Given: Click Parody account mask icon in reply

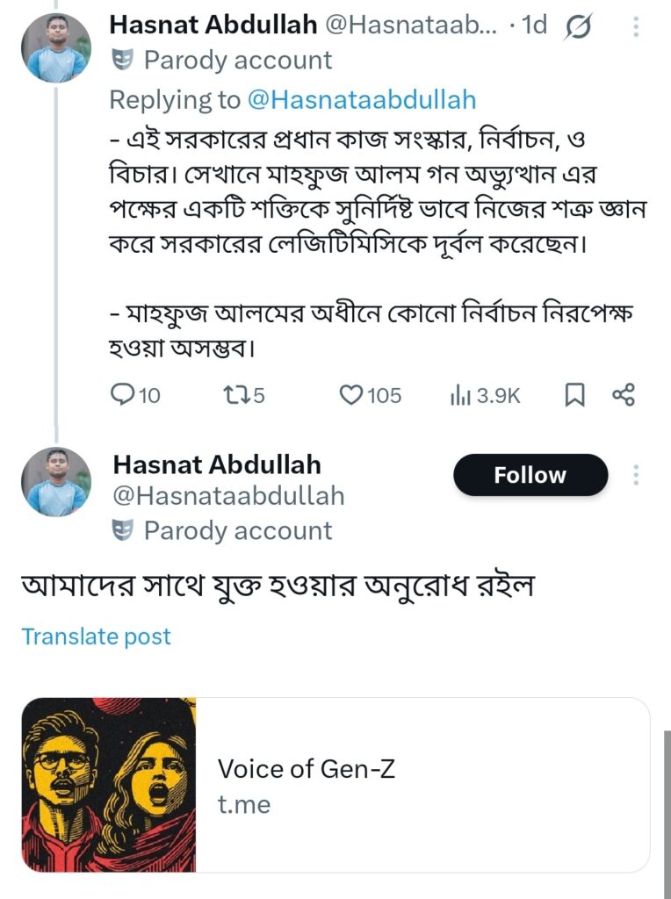Looking at the screenshot, I should [121, 61].
